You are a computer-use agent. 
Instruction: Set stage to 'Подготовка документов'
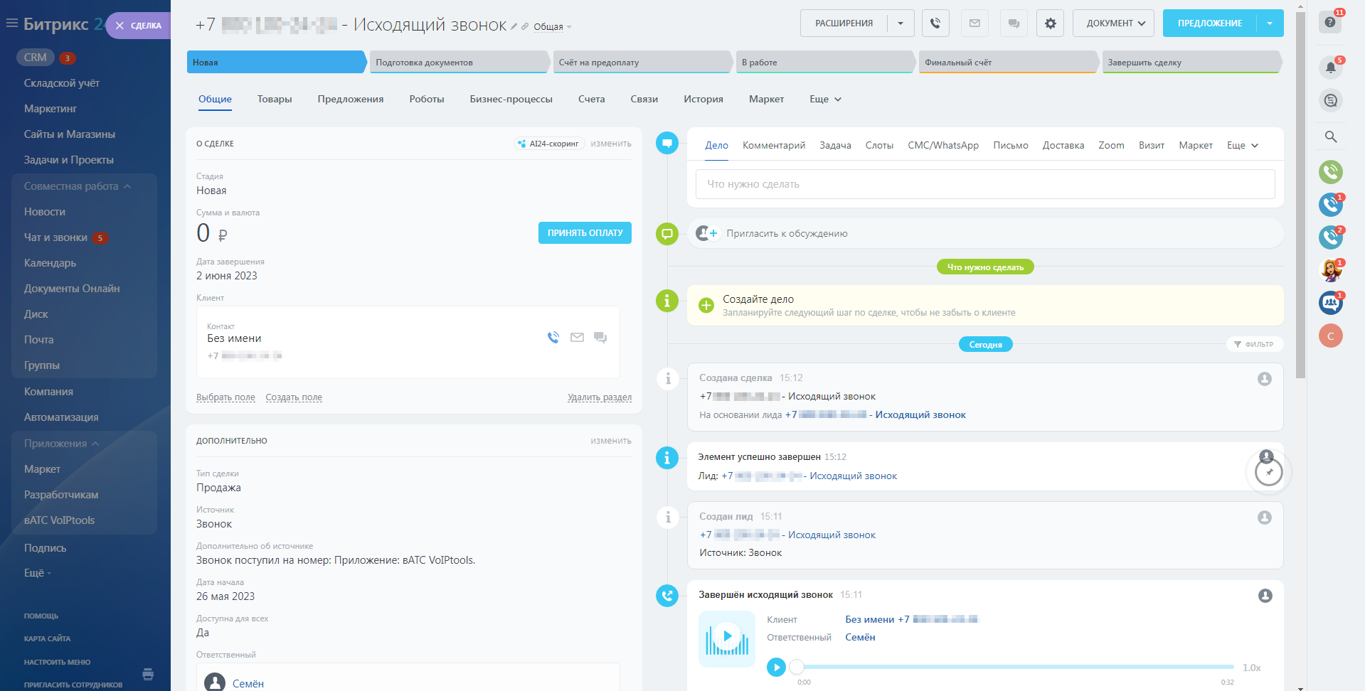[x=459, y=63]
